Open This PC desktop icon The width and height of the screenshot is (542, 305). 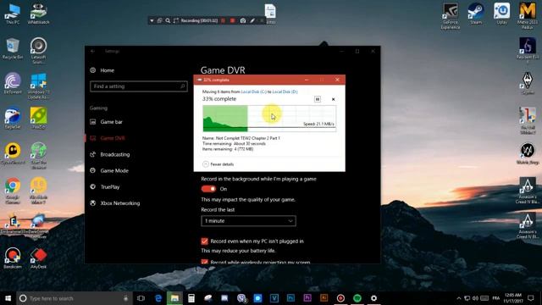click(x=13, y=14)
